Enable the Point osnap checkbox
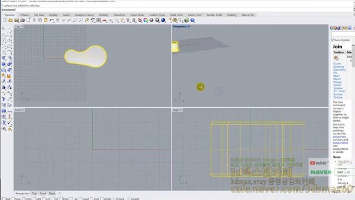355x200 pixels. coord(24,199)
